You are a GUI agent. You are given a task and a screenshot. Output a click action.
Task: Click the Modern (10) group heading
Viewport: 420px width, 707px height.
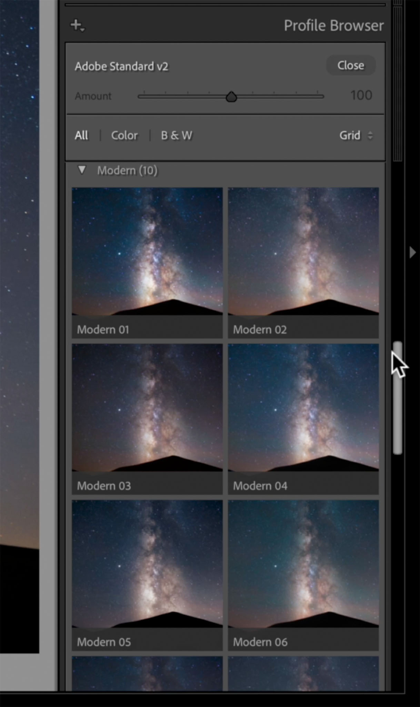pyautogui.click(x=127, y=171)
